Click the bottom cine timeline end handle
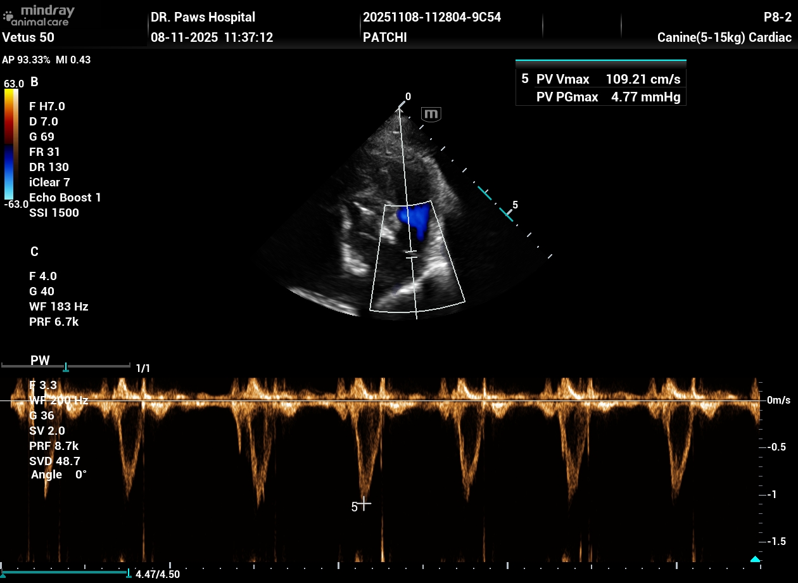The width and height of the screenshot is (798, 583). (x=129, y=573)
